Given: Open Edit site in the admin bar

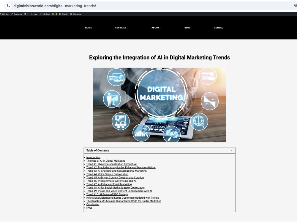Looking at the screenshot, I should 4,14.
